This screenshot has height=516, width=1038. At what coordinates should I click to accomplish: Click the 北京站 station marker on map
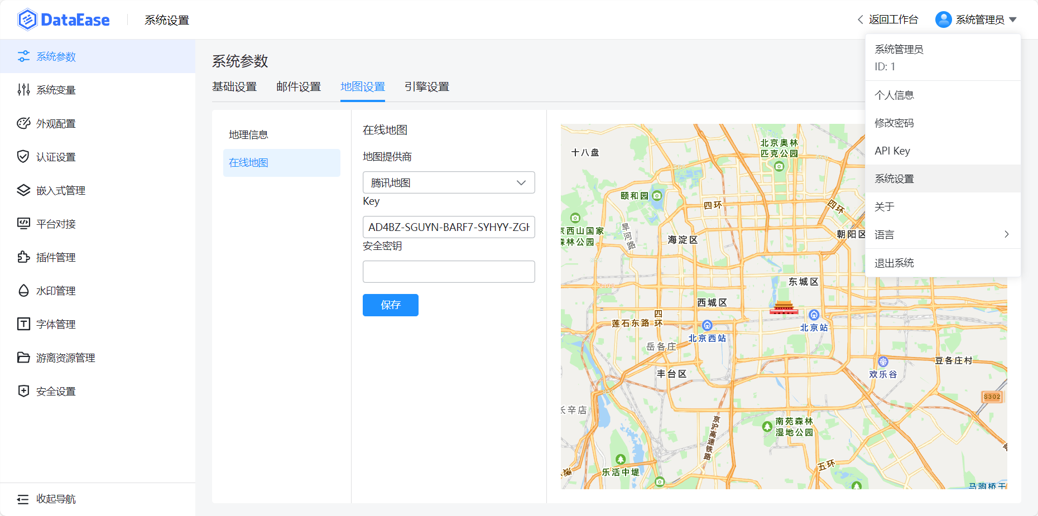point(814,315)
